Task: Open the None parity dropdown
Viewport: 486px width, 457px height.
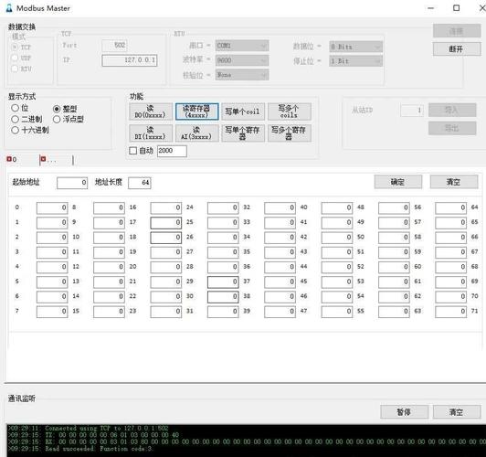Action: coord(242,75)
